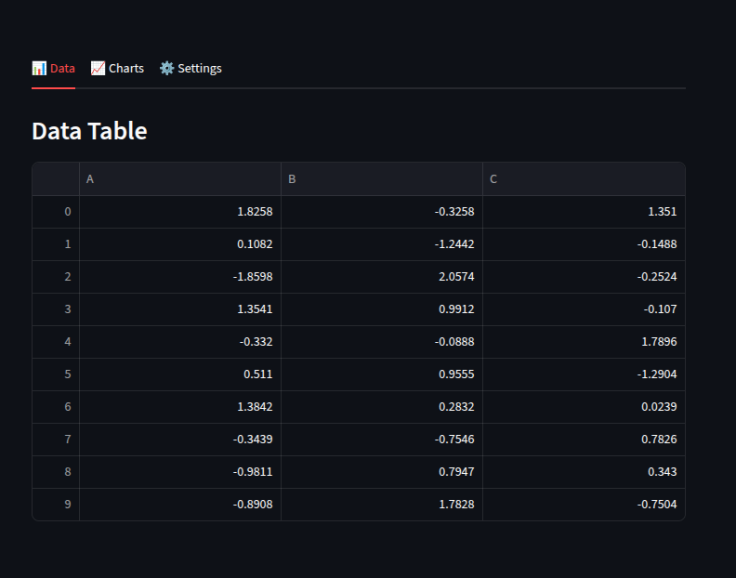Click row index 5
Image resolution: width=736 pixels, height=578 pixels.
[x=56, y=374]
